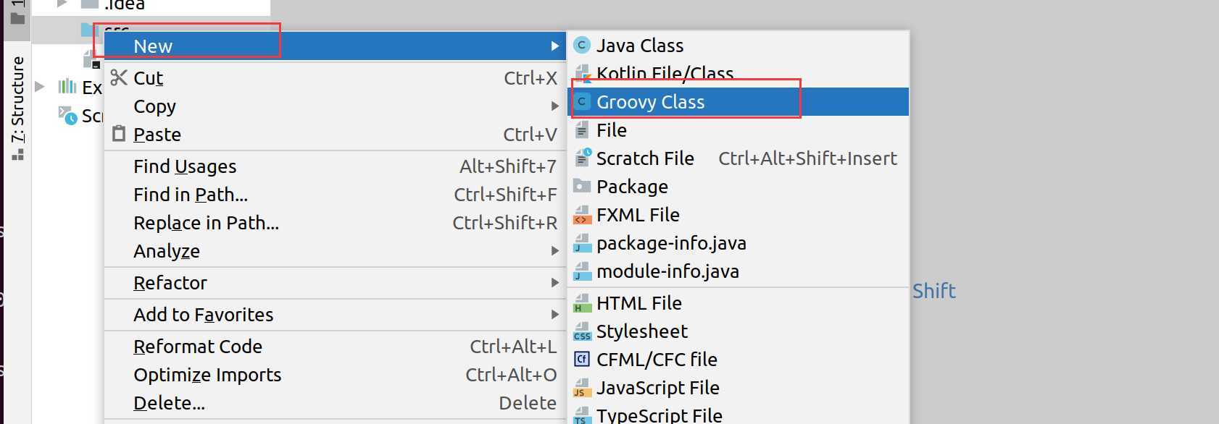Click the Groovy Class icon
The image size is (1219, 424).
[x=581, y=102]
